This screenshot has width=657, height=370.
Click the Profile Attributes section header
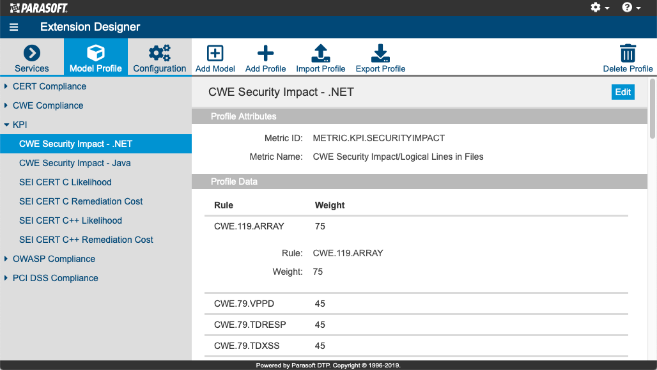point(419,116)
